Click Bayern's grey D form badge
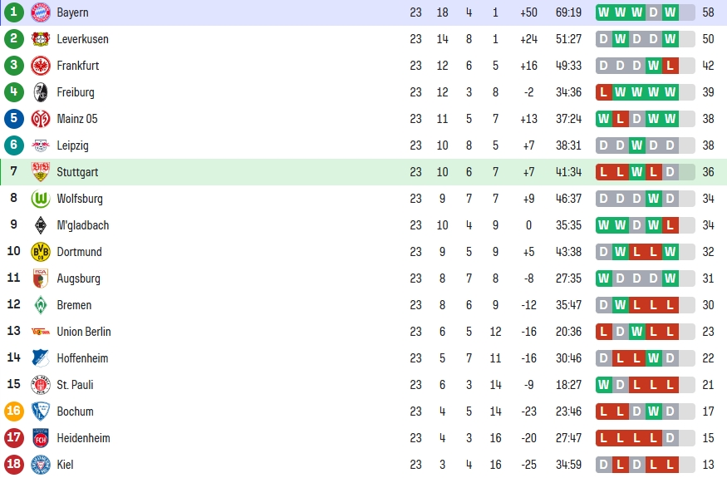Viewport: 727px width, 478px height. [x=653, y=12]
